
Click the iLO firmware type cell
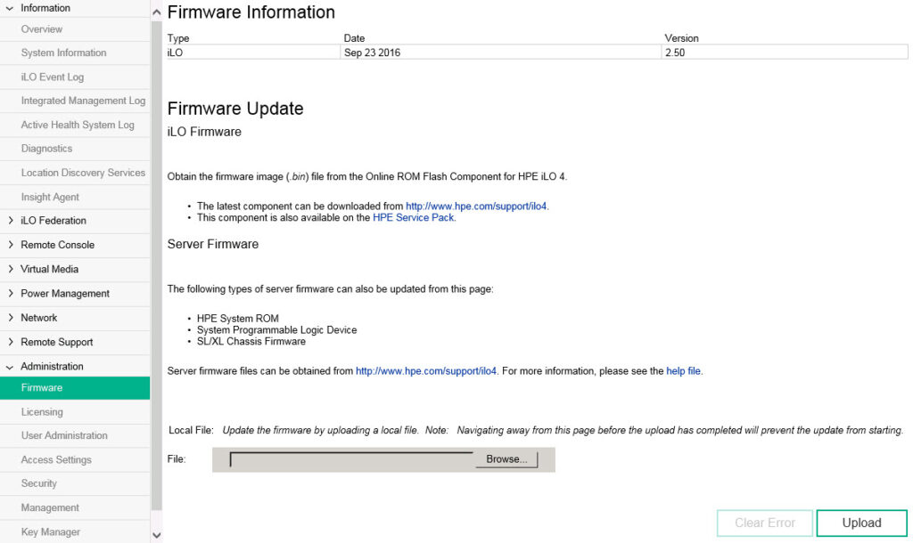[252, 53]
